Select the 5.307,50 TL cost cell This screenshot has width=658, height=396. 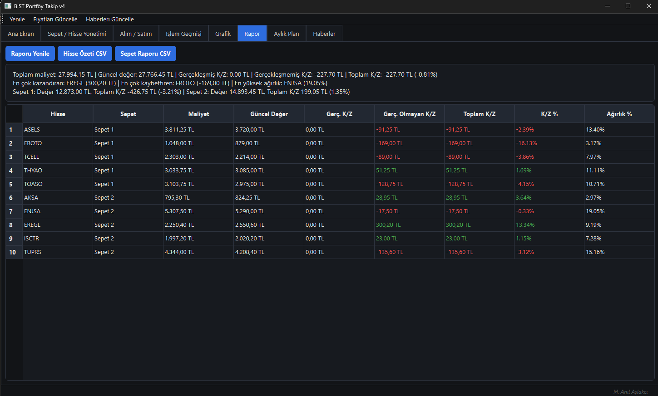pos(198,211)
